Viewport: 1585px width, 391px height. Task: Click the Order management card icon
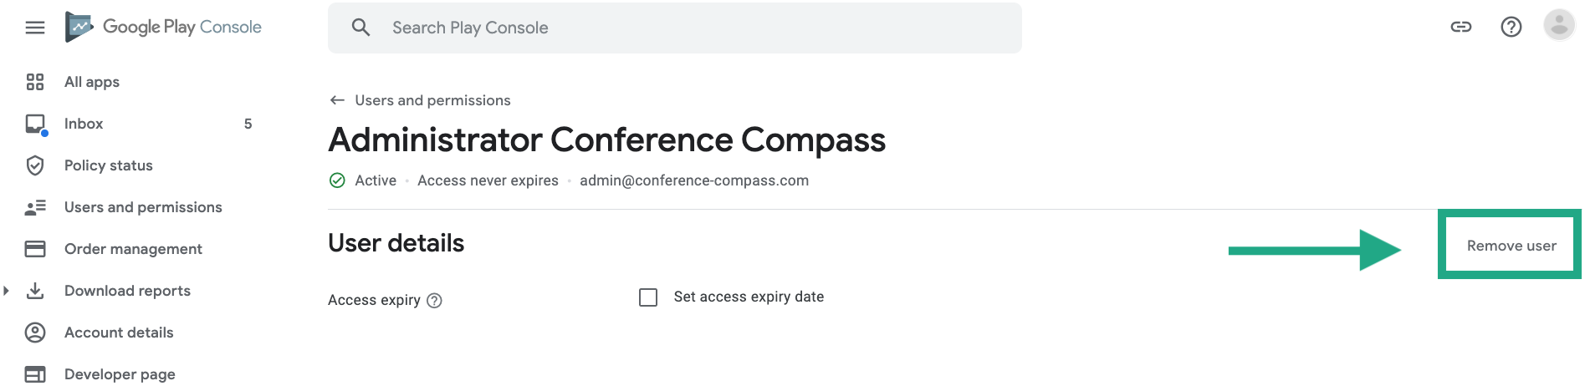click(x=35, y=249)
